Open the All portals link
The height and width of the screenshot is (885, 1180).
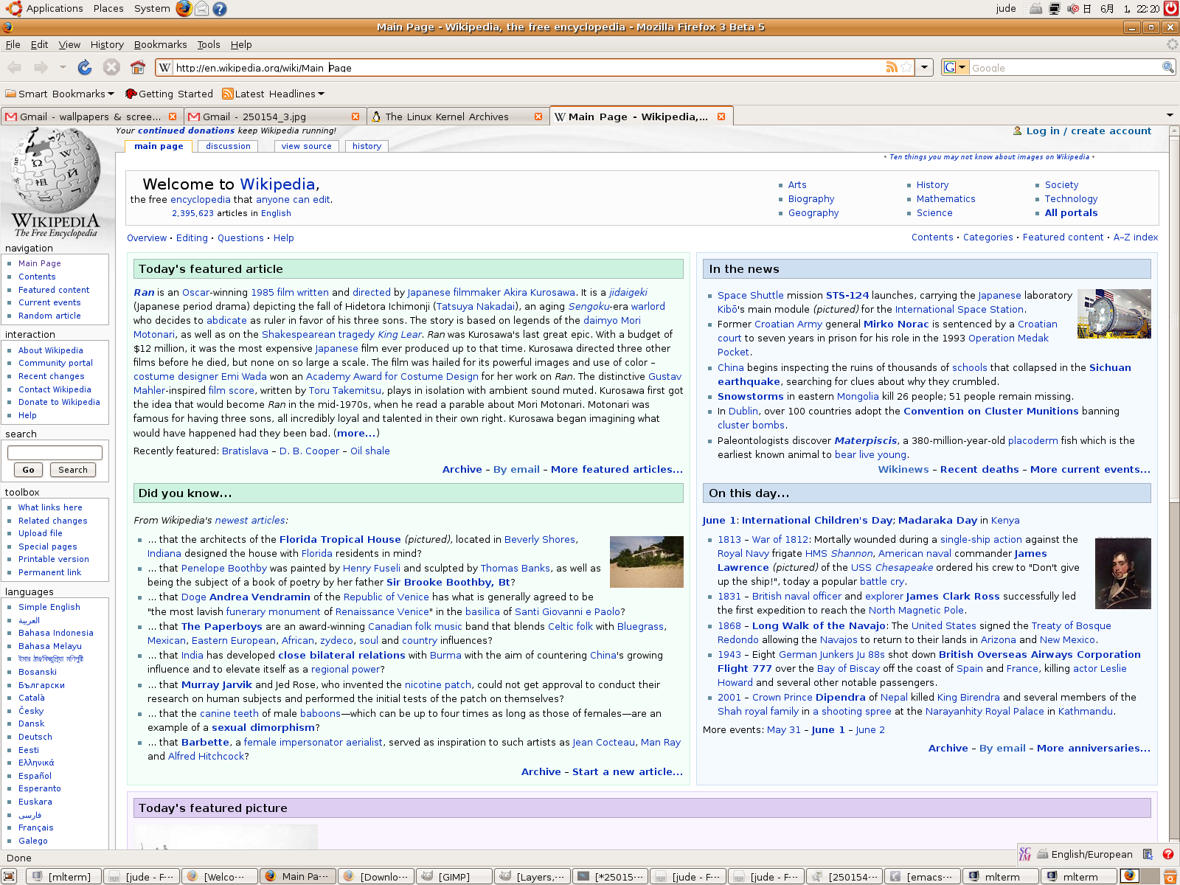pyautogui.click(x=1071, y=213)
